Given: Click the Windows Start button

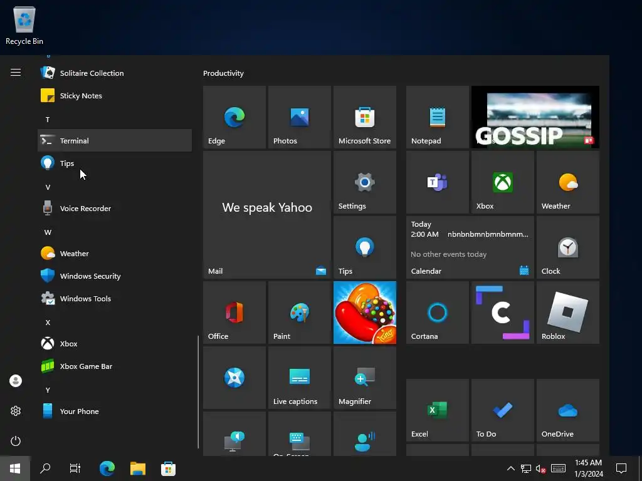Looking at the screenshot, I should coord(15,468).
